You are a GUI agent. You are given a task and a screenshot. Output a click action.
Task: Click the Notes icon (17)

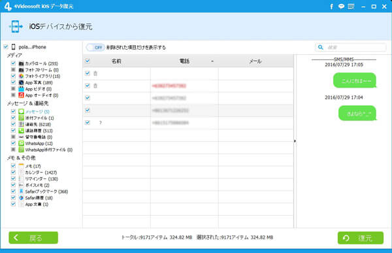tap(22, 166)
